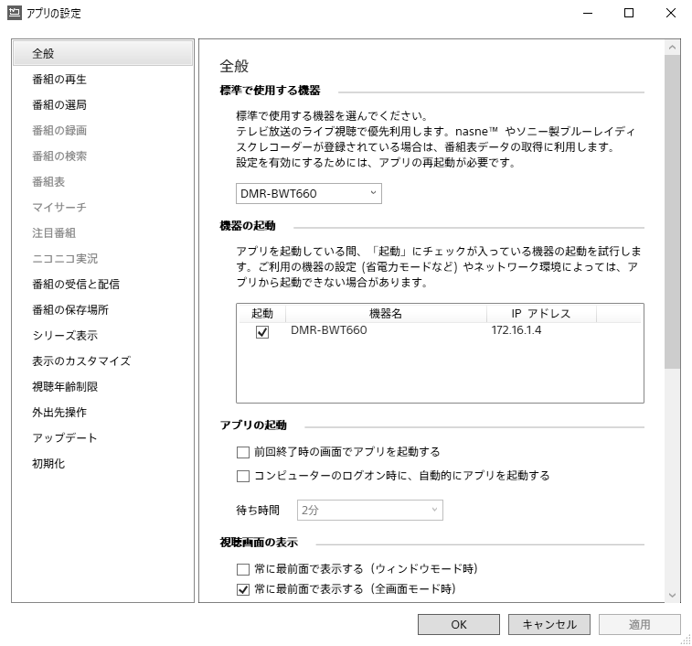
Task: Open the DMR-BWT660 device dropdown
Action: [x=308, y=194]
